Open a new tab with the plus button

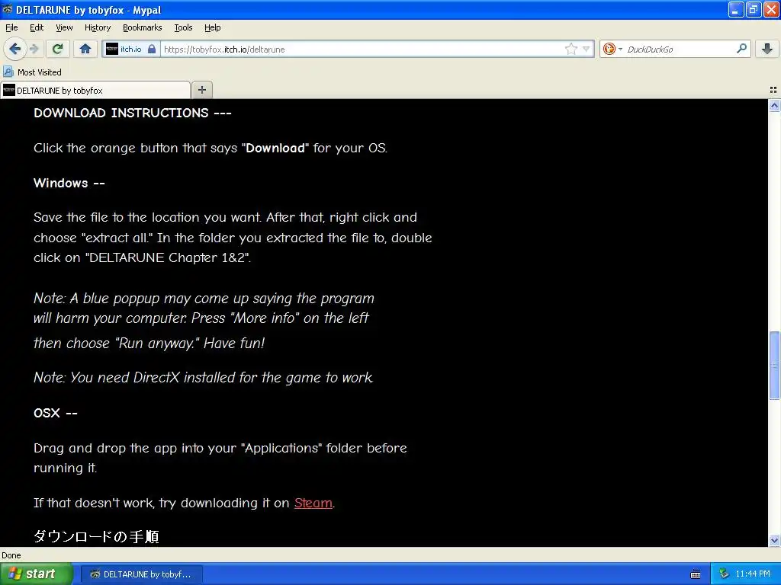(201, 90)
